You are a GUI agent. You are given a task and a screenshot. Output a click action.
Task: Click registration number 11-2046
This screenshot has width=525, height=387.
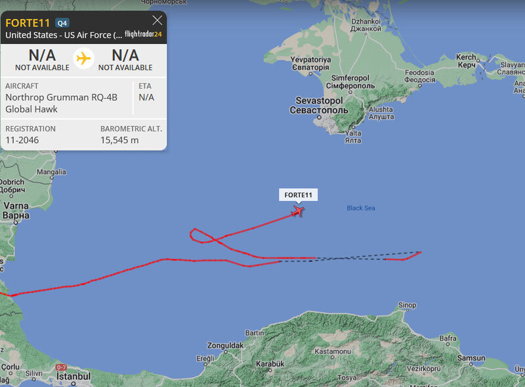[22, 140]
